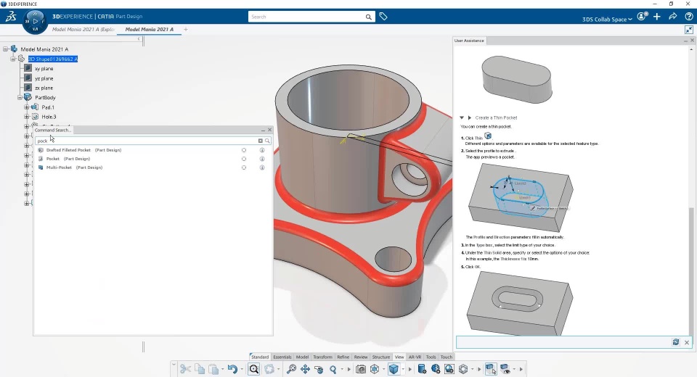697x377 pixels.
Task: Click the globe with gear icon
Action: click(x=436, y=369)
